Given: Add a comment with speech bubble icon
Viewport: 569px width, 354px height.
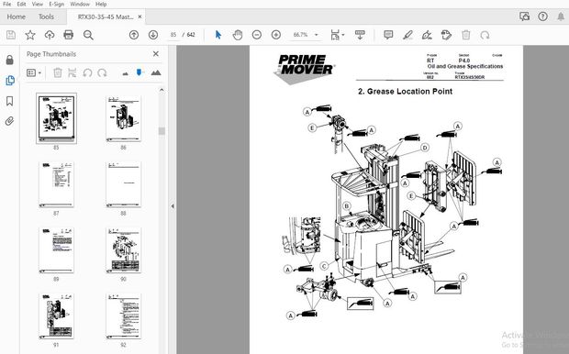Looking at the screenshot, I should 388,35.
